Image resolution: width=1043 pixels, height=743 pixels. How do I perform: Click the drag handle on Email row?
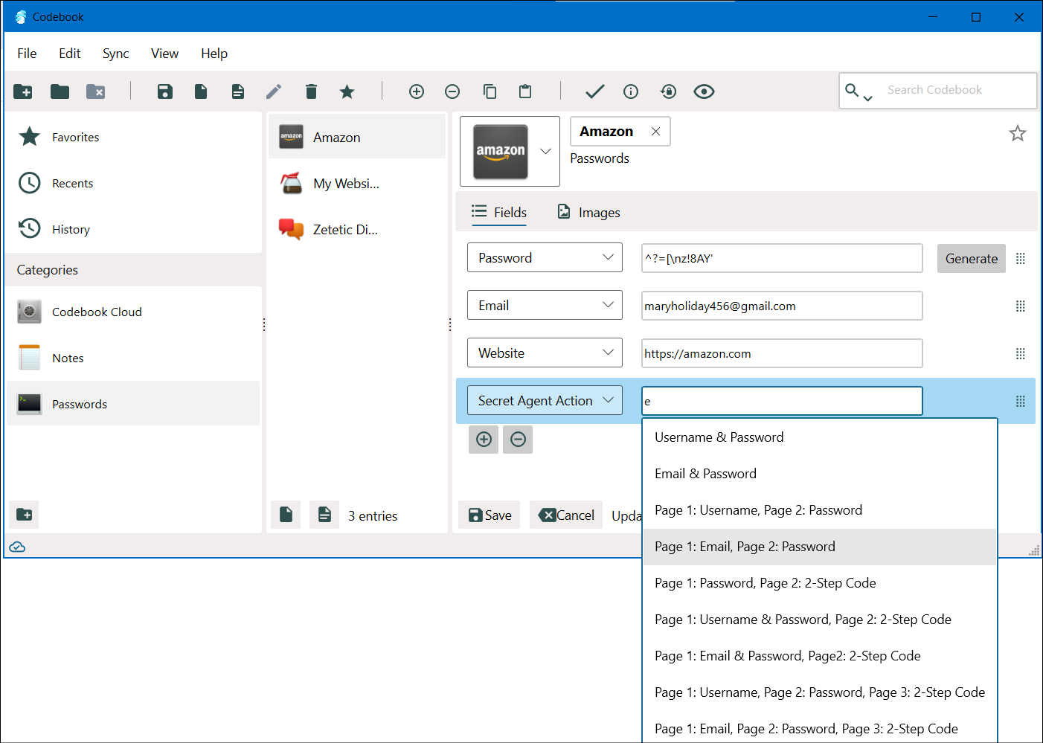coord(1021,306)
